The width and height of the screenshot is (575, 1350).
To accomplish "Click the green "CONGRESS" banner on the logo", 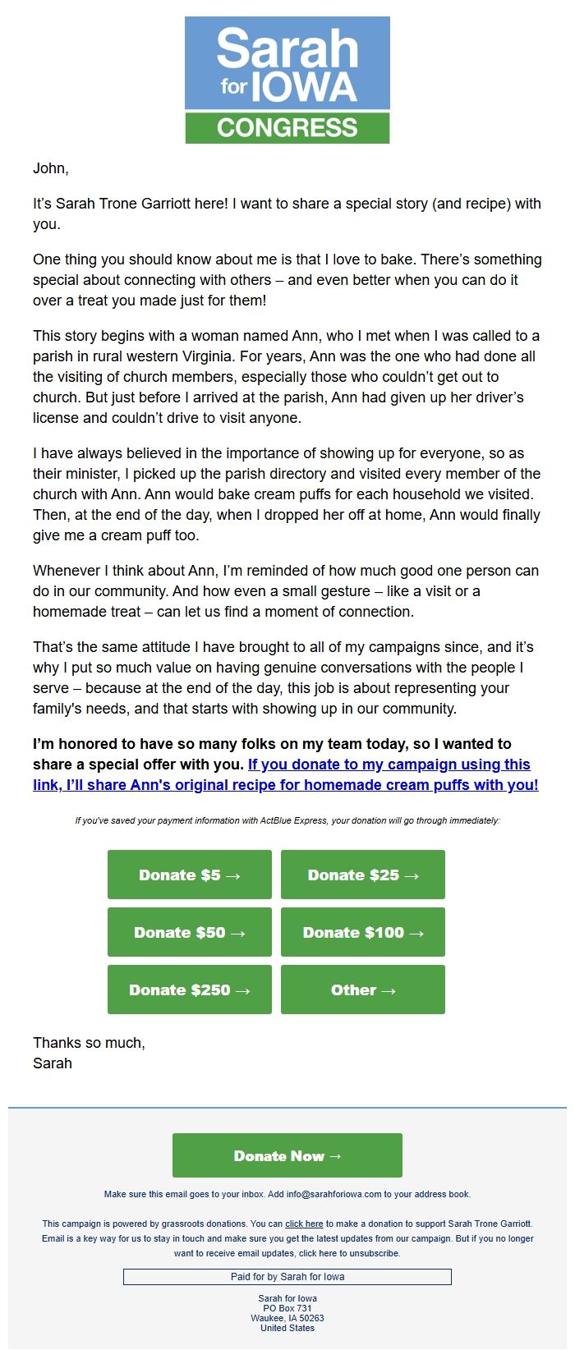I will (287, 127).
